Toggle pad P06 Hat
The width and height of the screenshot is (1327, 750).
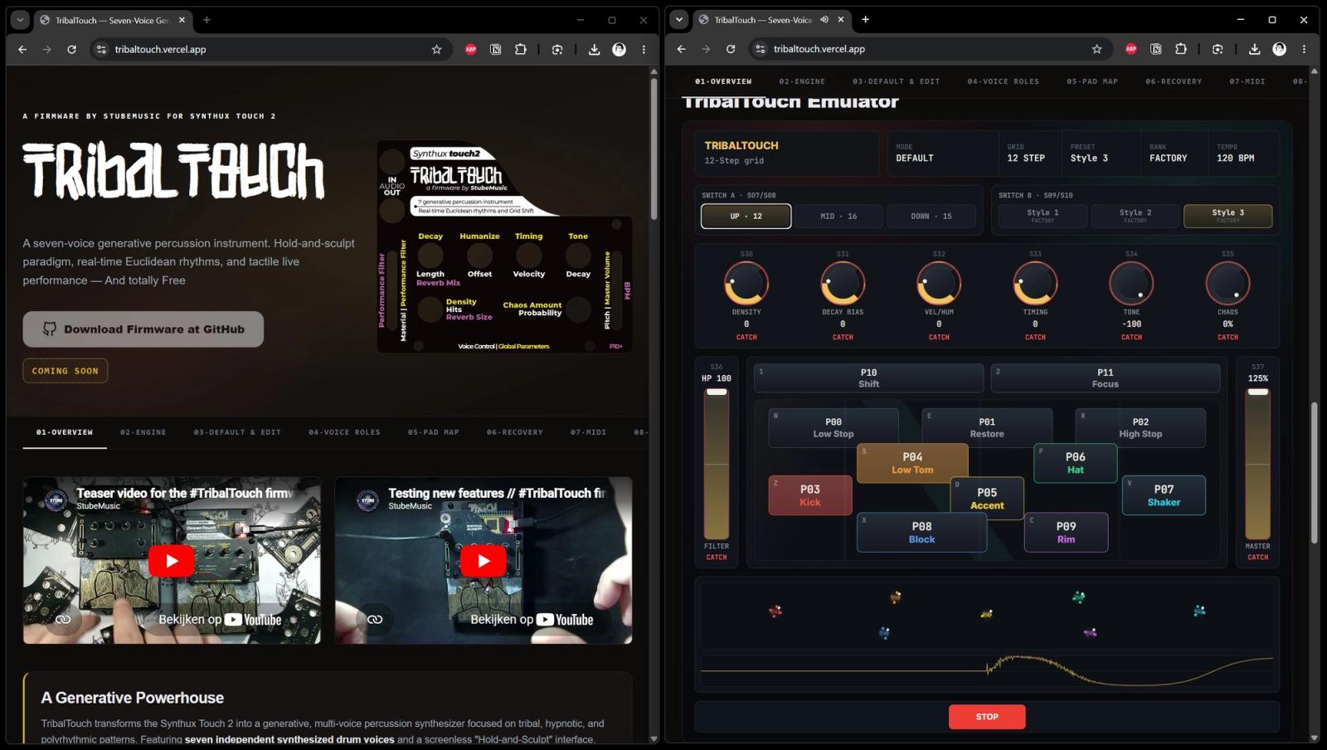coord(1075,463)
